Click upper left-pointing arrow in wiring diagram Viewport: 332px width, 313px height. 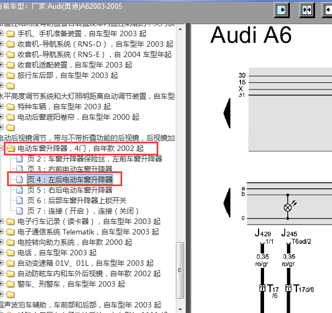227,113
